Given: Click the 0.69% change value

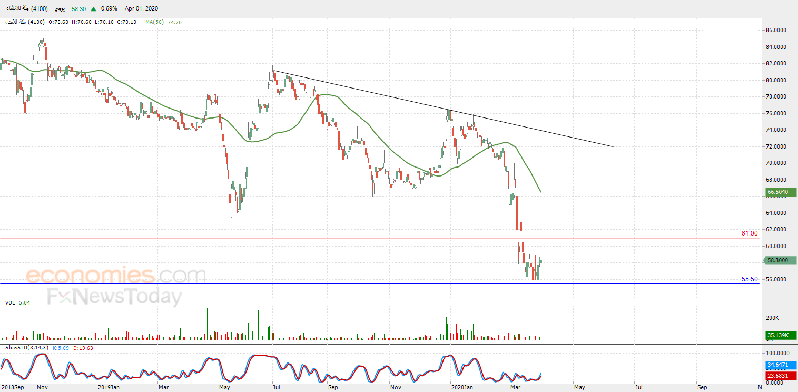Looking at the screenshot, I should [x=109, y=9].
